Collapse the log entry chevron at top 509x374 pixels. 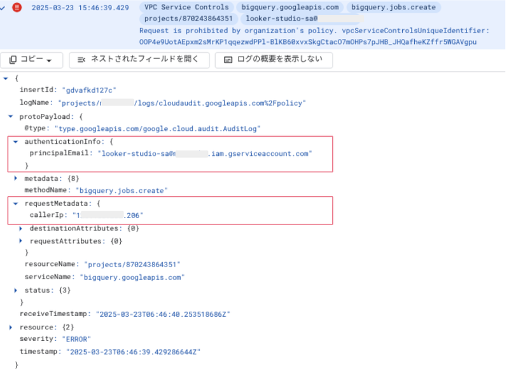tap(3, 8)
